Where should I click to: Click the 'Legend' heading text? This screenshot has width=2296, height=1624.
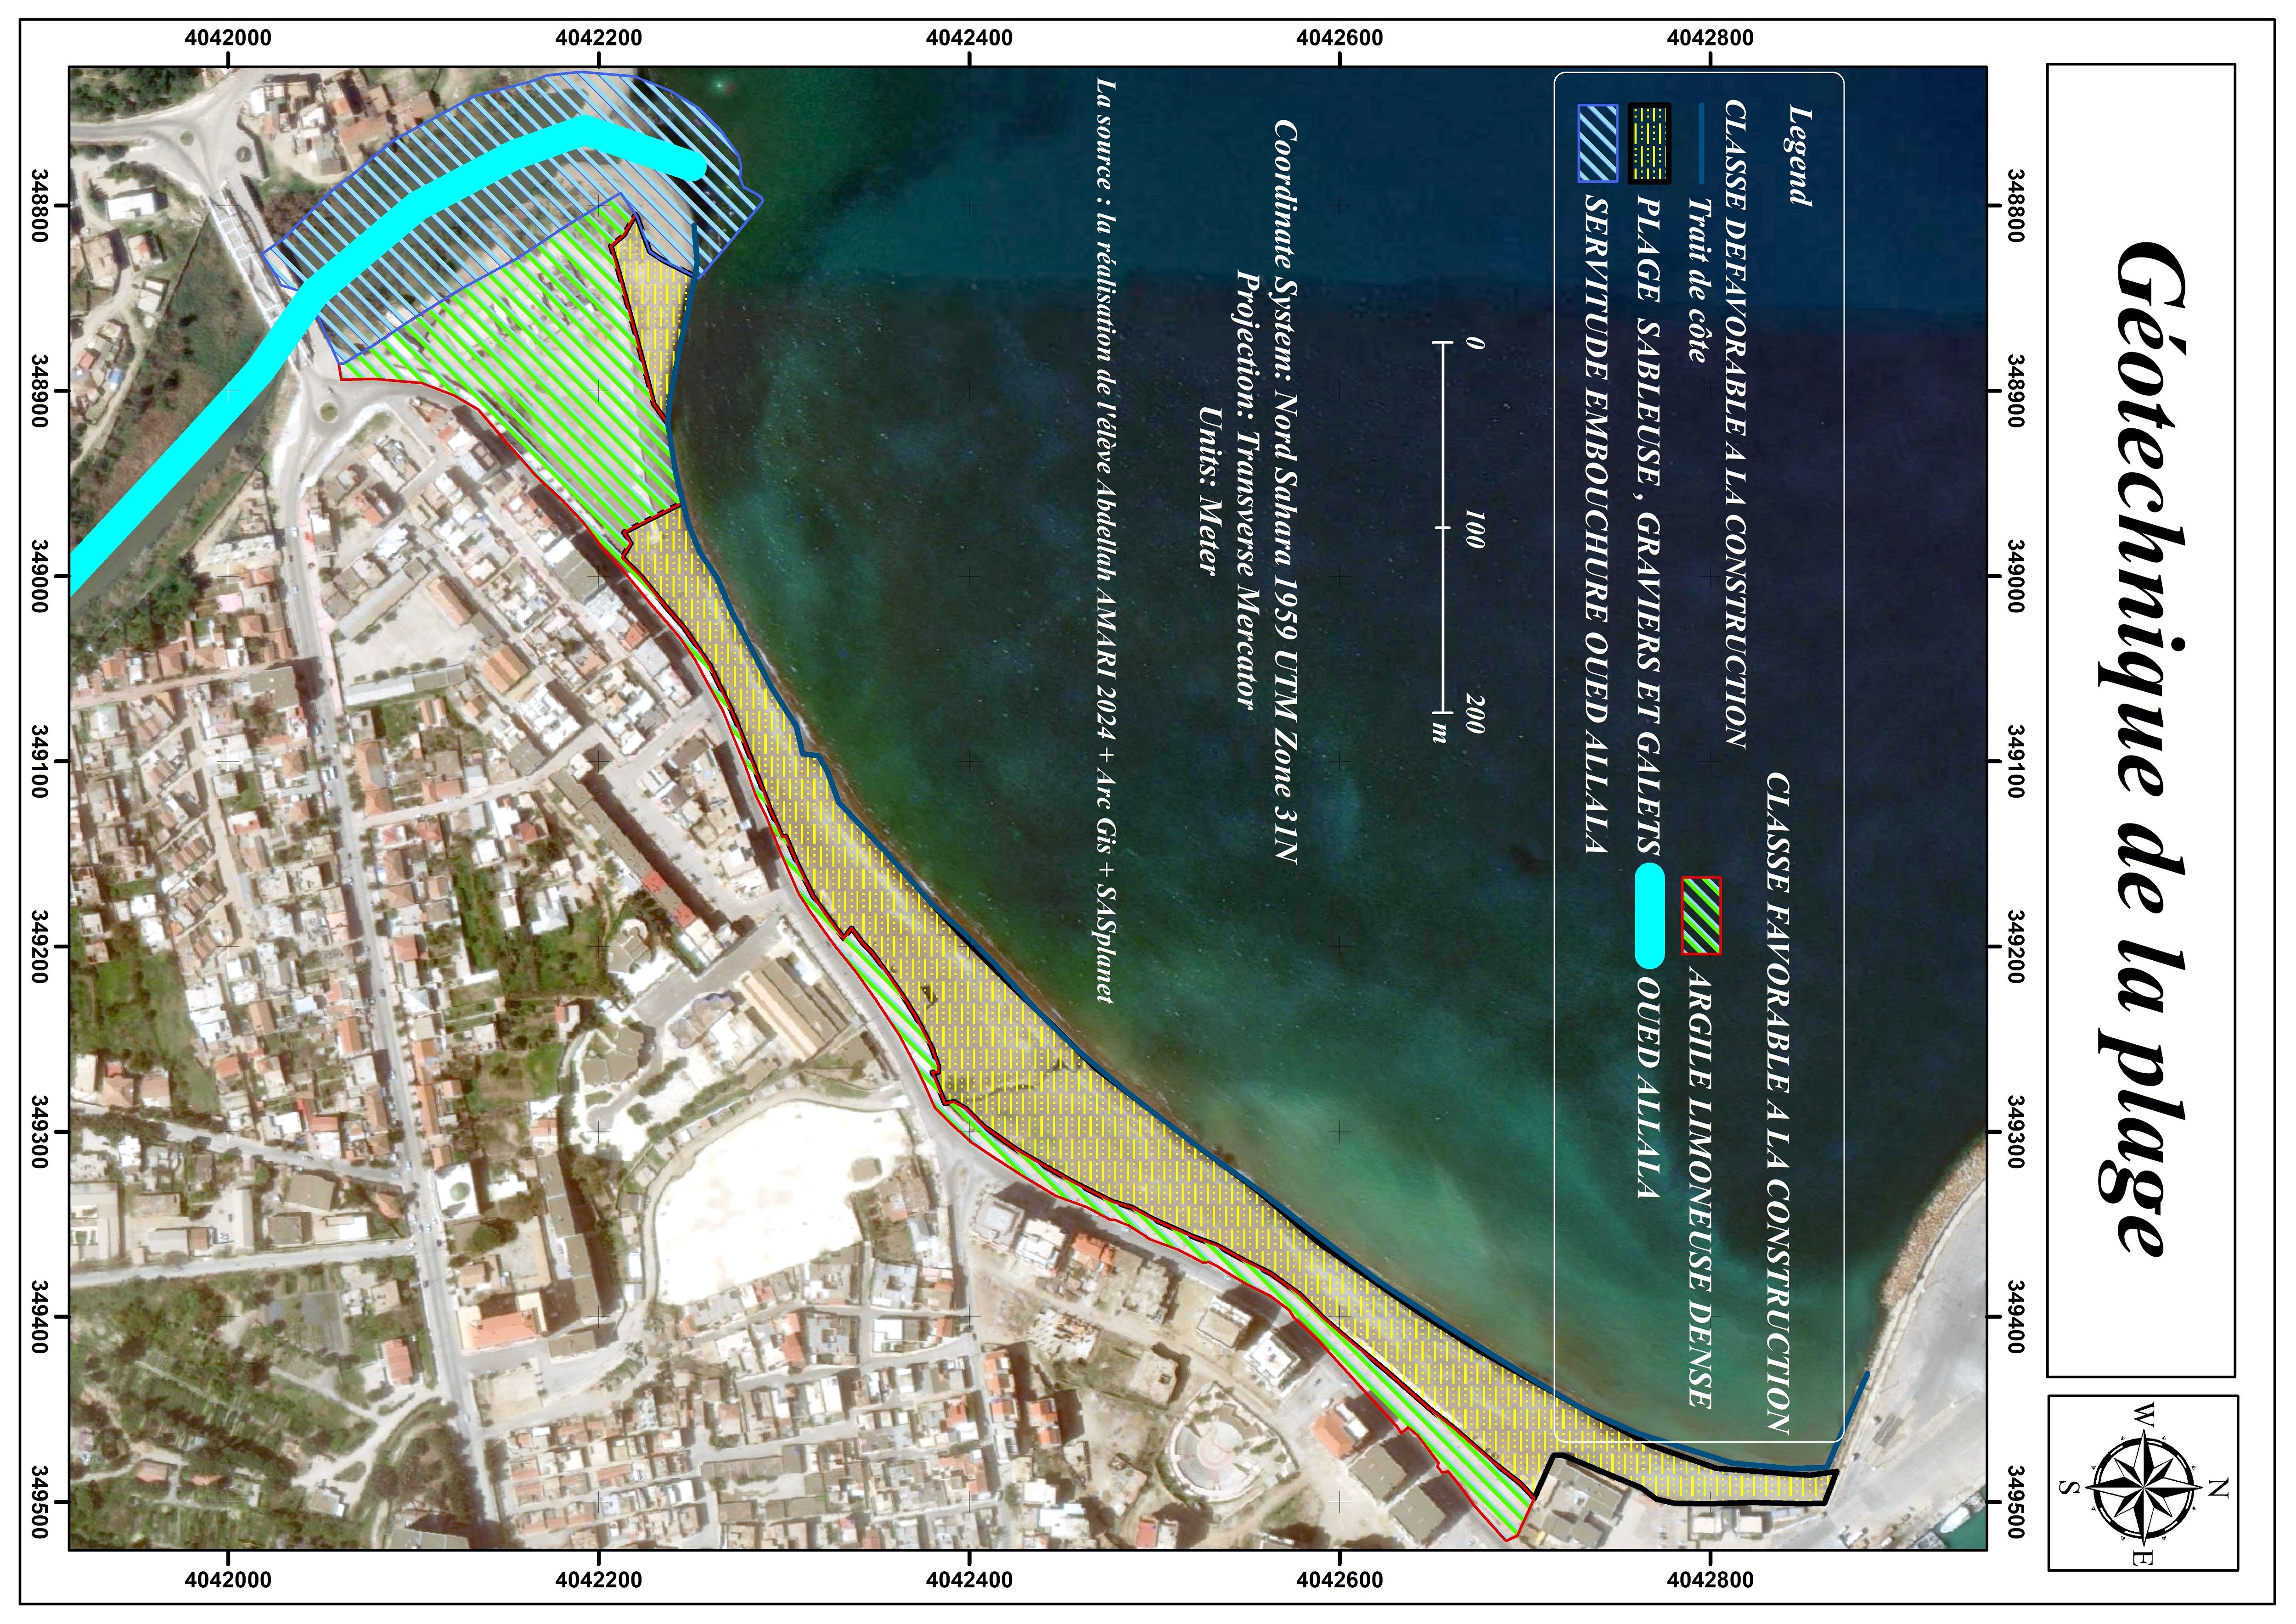click(1800, 156)
